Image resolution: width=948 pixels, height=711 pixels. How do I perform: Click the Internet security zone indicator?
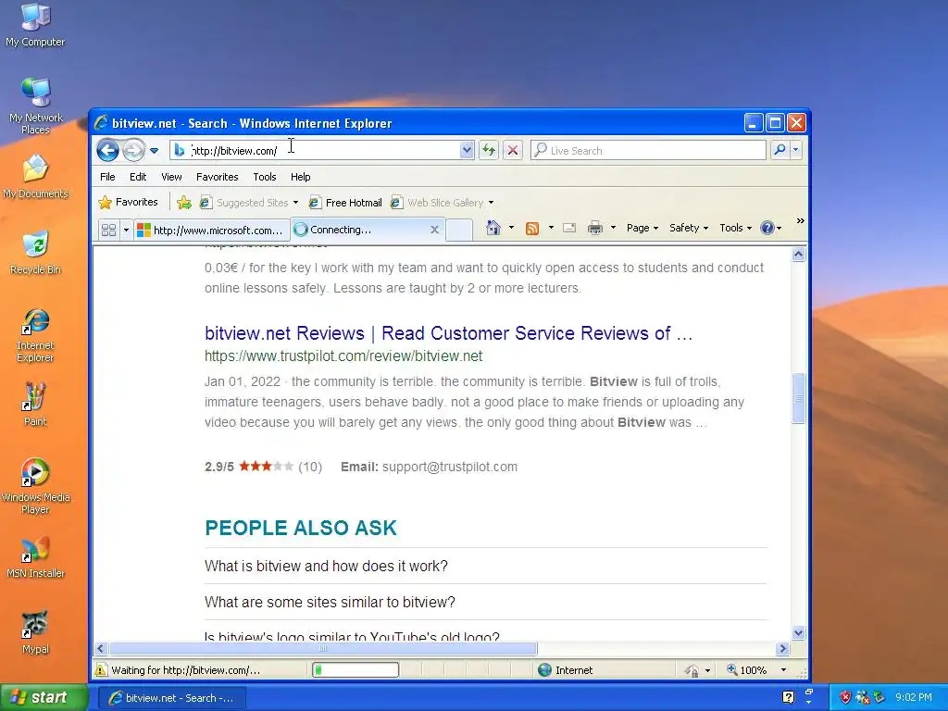tap(566, 670)
